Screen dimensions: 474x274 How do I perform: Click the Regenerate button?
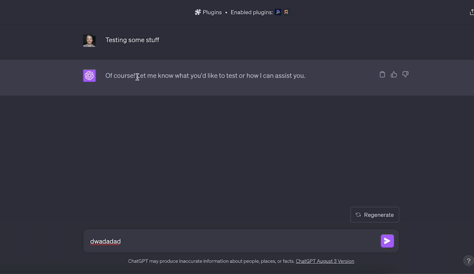click(374, 215)
